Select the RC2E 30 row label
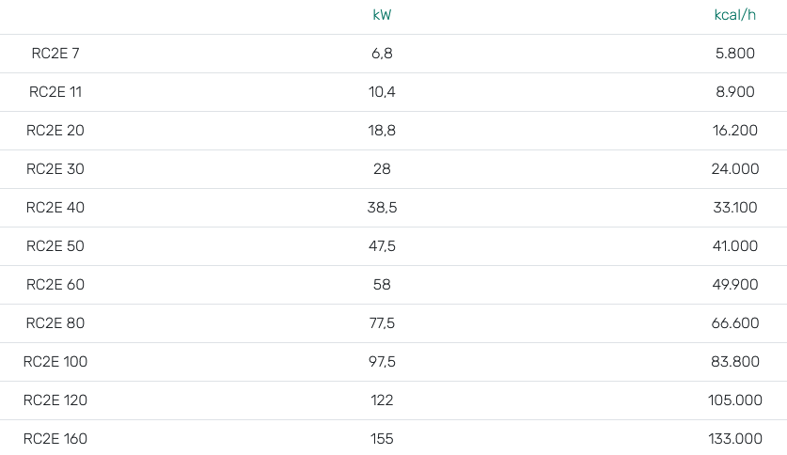Screen dimensions: 787x455 pos(55,169)
